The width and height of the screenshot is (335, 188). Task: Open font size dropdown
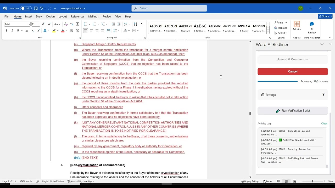[39, 24]
